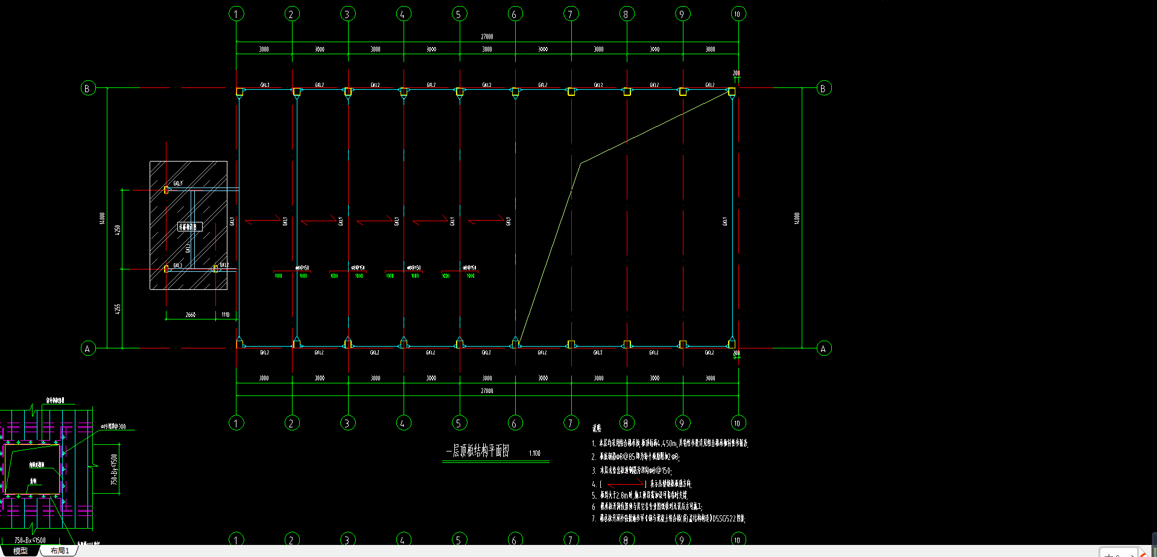Click the red arrow symbol in note 4
This screenshot has width=1157, height=557.
point(624,484)
